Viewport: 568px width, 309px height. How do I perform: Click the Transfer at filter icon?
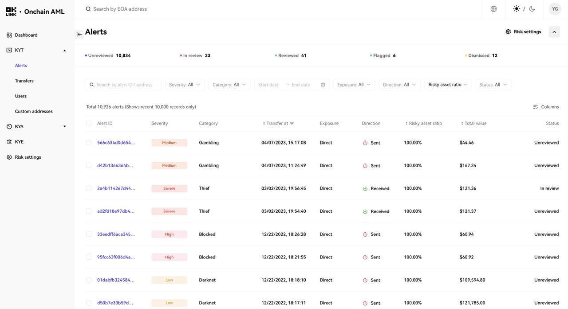(292, 123)
